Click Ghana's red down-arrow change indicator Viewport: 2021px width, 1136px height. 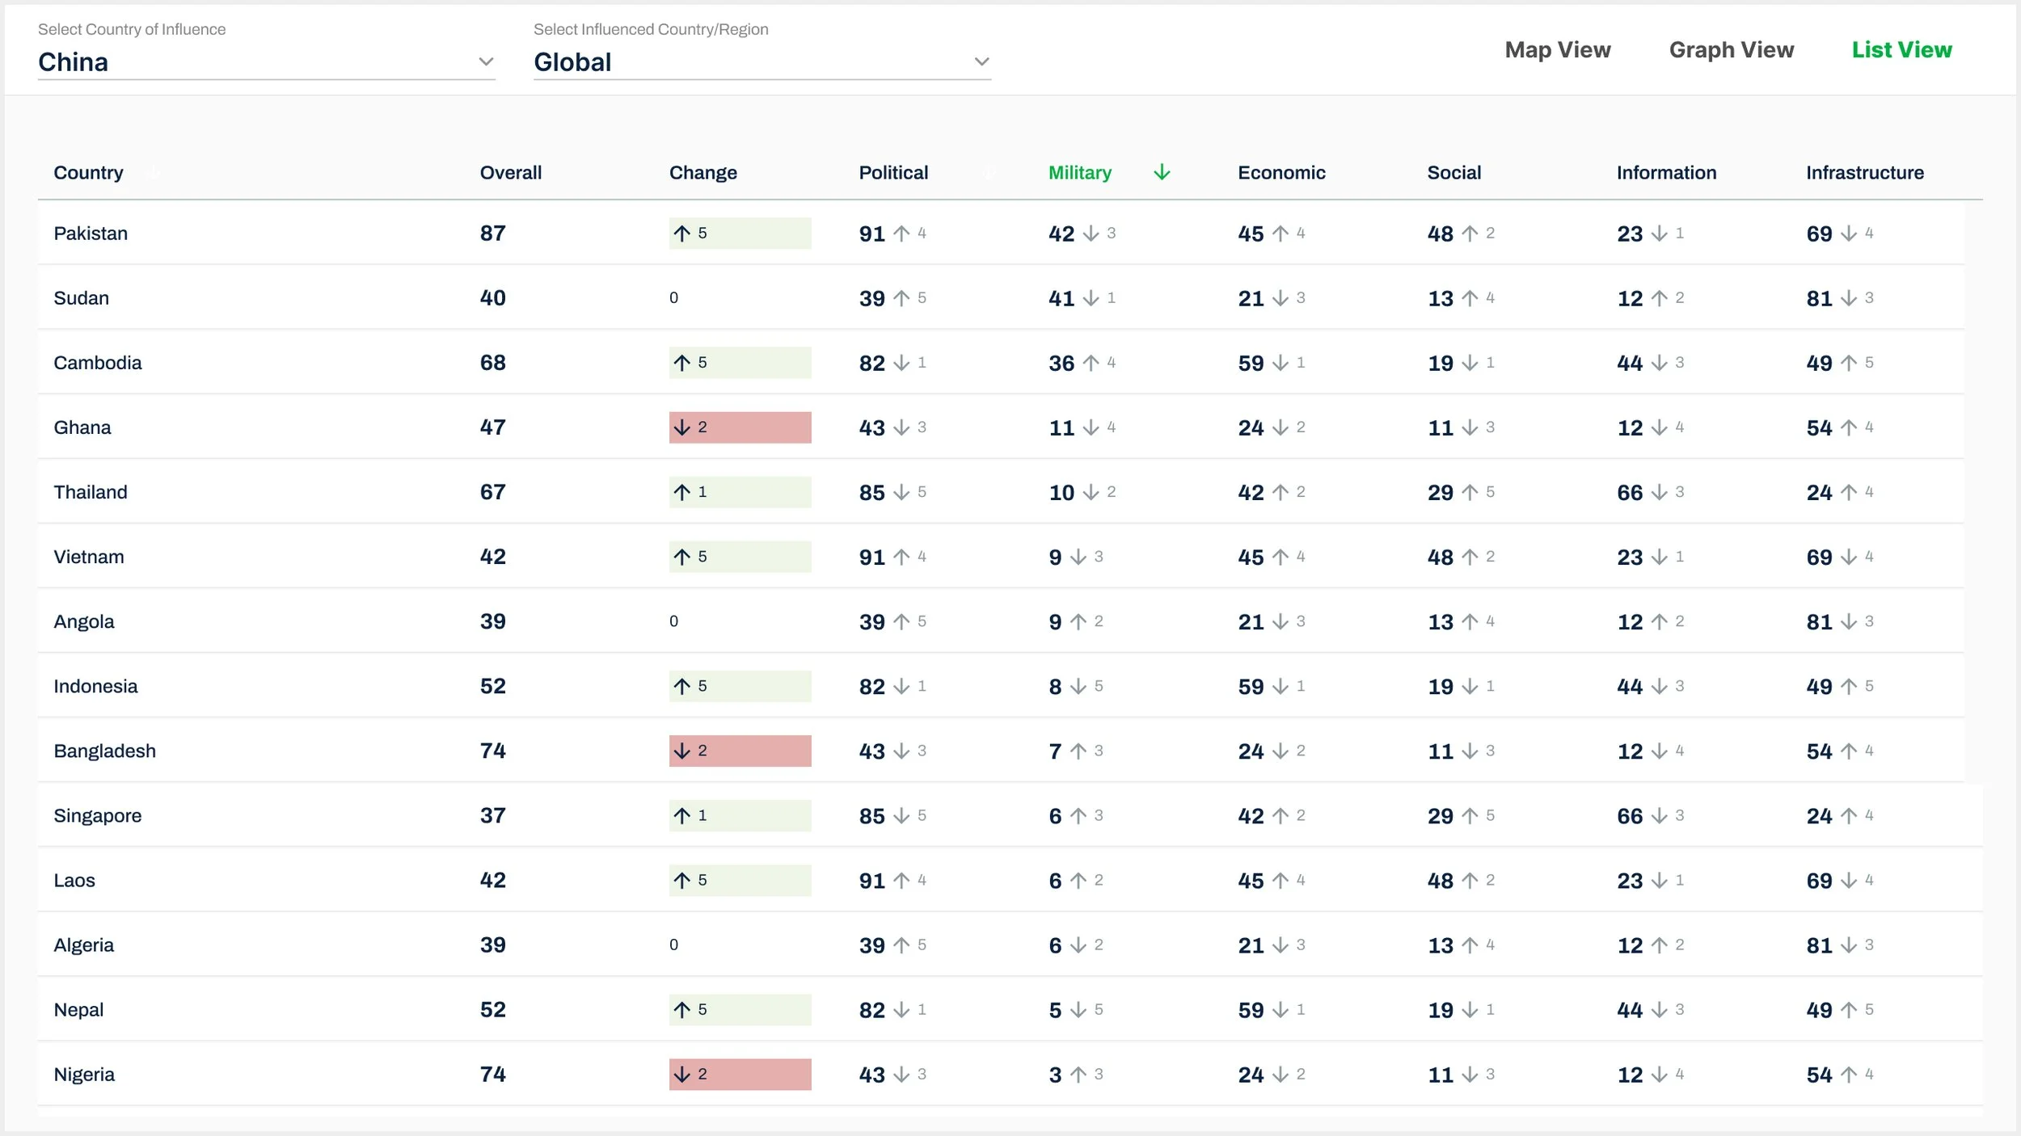(x=682, y=427)
